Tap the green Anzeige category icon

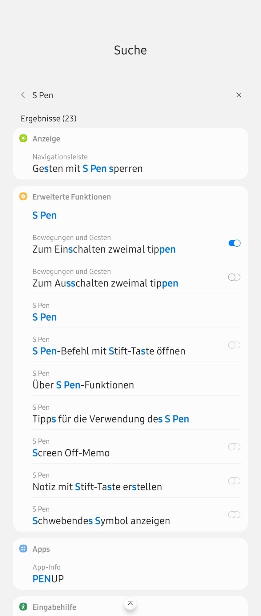coord(23,138)
